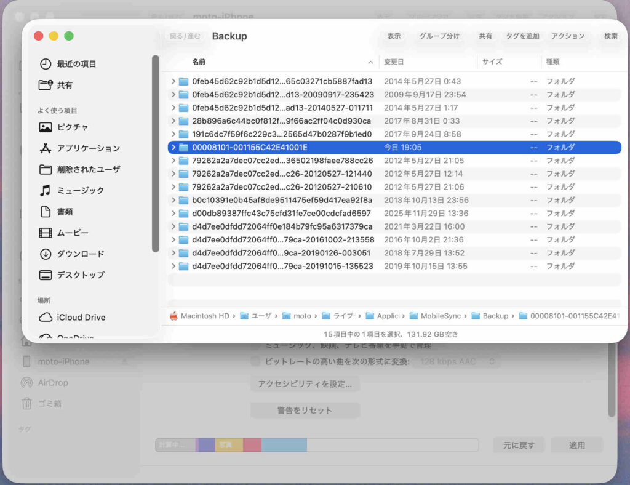Enable ビットレートの高い曲を次の形式に変換 checkbox
Screen dimensions: 630x485
pyautogui.click(x=255, y=362)
